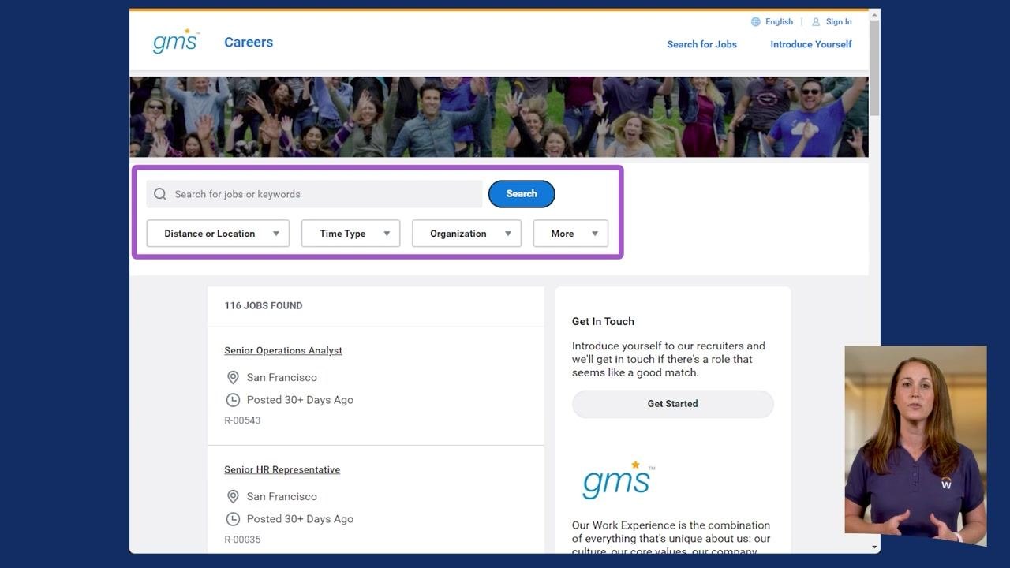The height and width of the screenshot is (568, 1010).
Task: Go to Introduce Yourself in the header
Action: pos(810,44)
